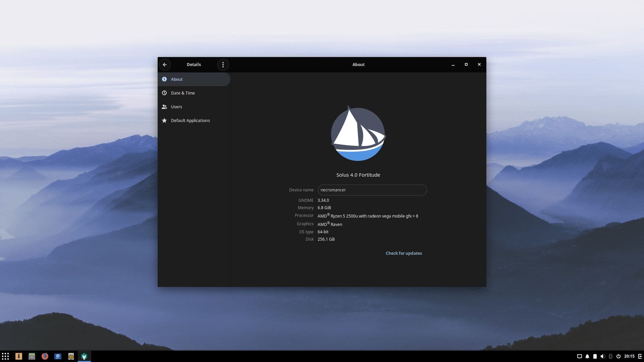
Task: Select the Users person icon
Action: [165, 107]
